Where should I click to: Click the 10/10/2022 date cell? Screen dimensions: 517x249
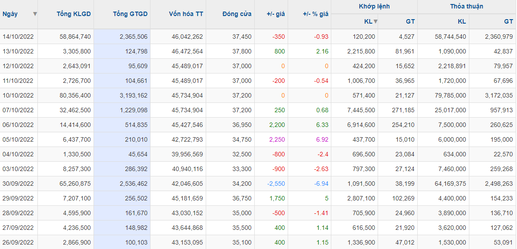pos(18,95)
